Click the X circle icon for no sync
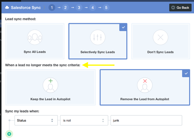 point(160,37)
